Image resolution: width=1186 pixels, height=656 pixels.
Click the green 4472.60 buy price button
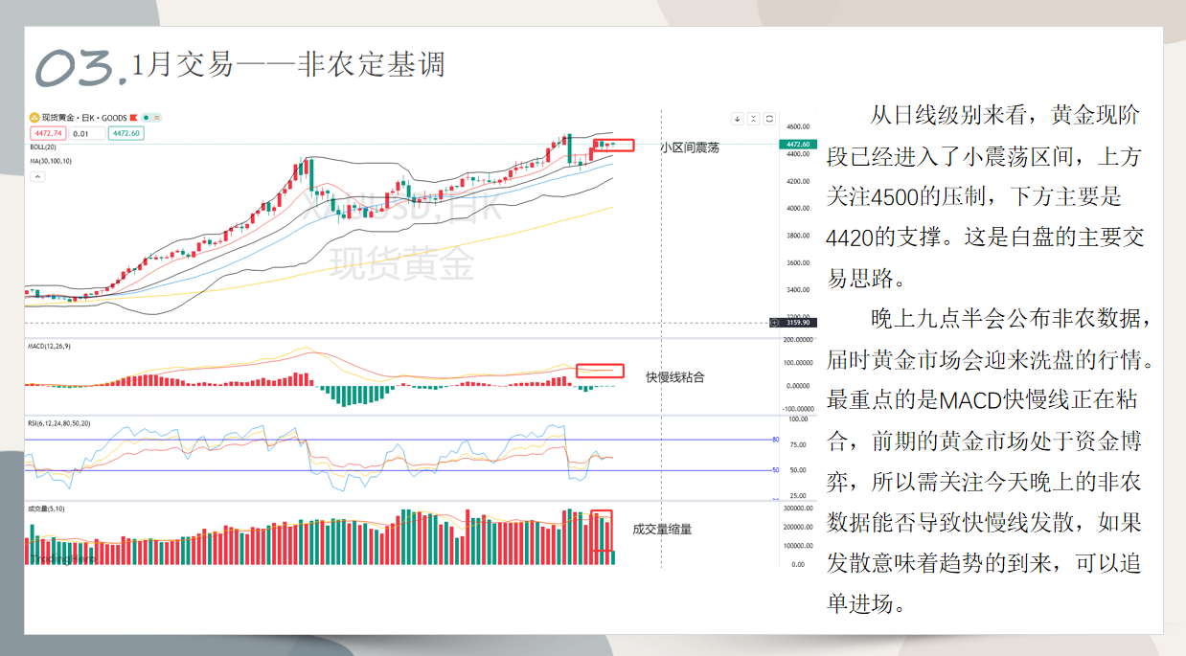(x=125, y=133)
